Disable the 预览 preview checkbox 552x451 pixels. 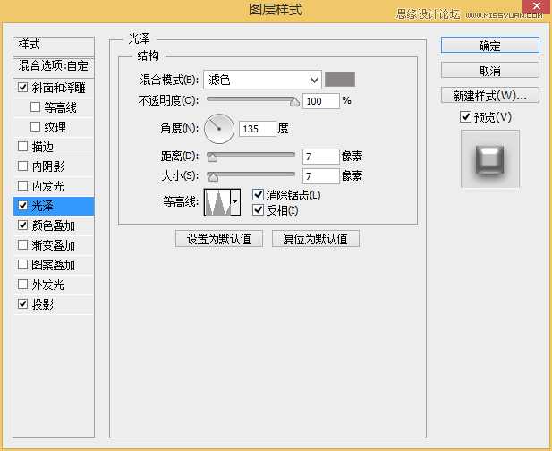(464, 117)
